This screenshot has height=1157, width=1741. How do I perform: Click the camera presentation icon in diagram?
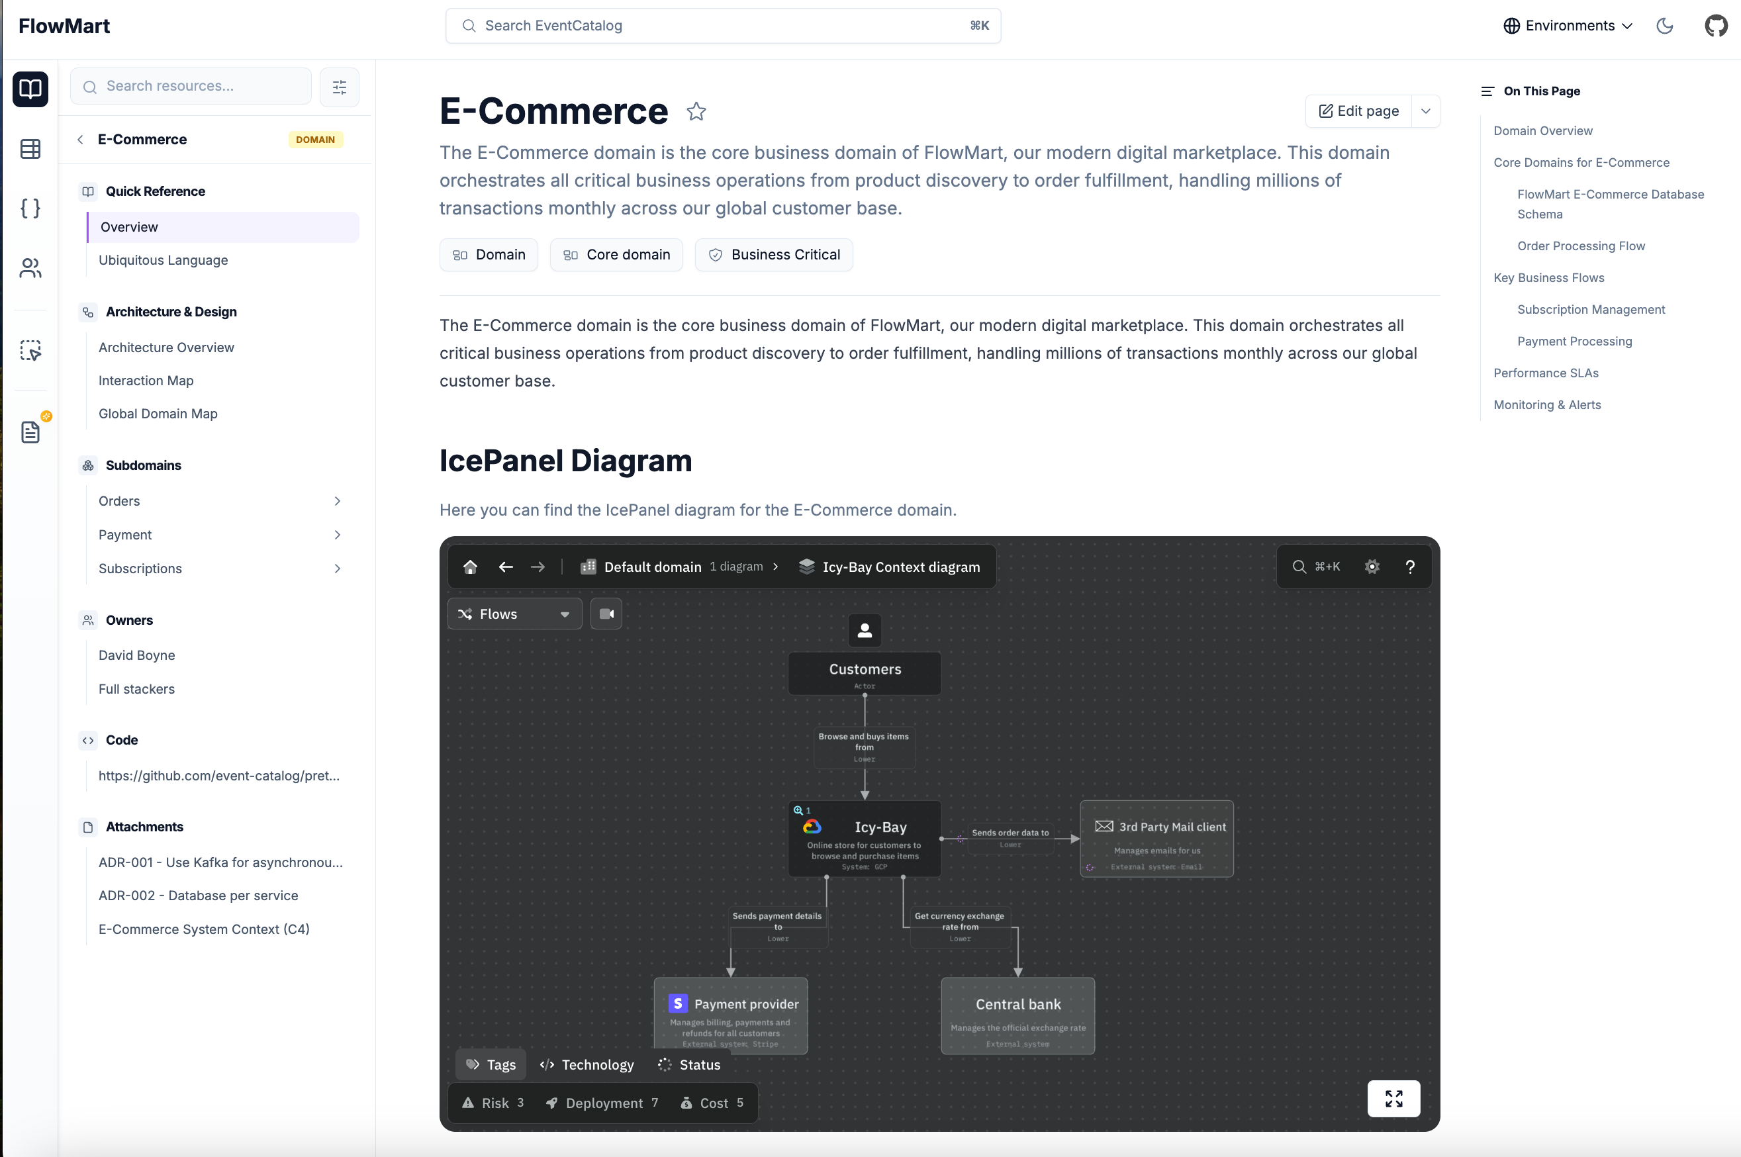click(x=606, y=614)
